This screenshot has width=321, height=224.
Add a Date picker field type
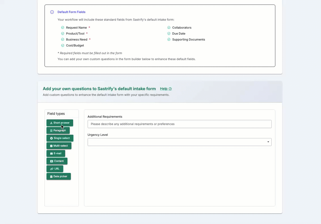pos(59,176)
